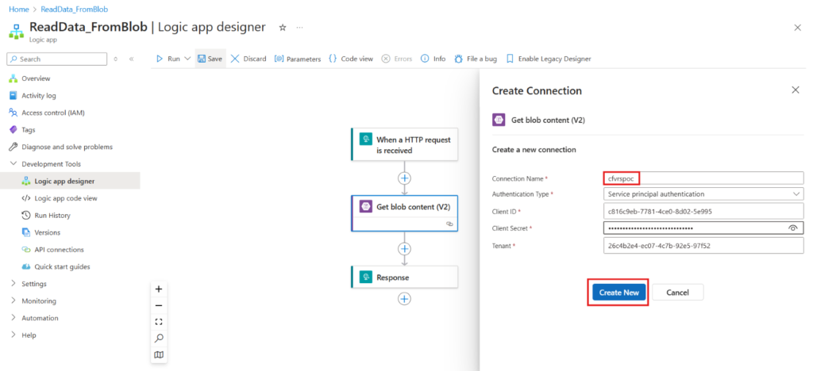Viewport: 813px width, 371px height.
Task: Select the Get blob content (V2) node
Action: pyautogui.click(x=404, y=213)
